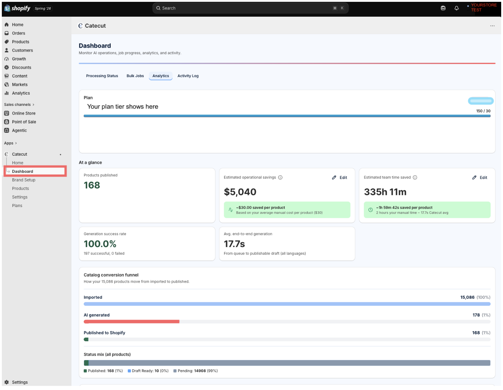
Task: Click the Settings gear icon
Action: 7,382
